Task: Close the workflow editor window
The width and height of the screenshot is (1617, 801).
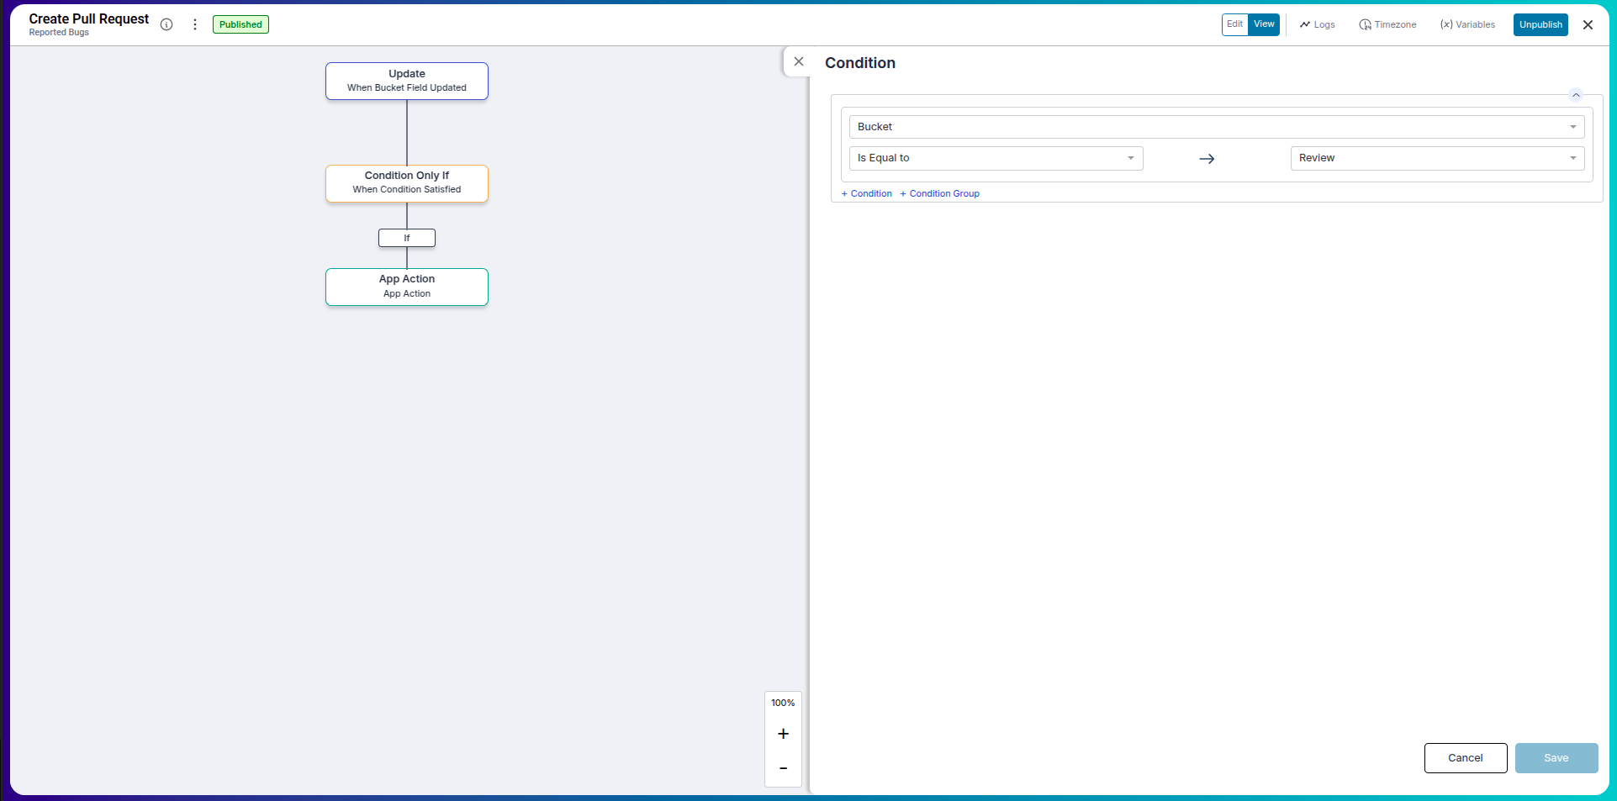Action: (1588, 24)
